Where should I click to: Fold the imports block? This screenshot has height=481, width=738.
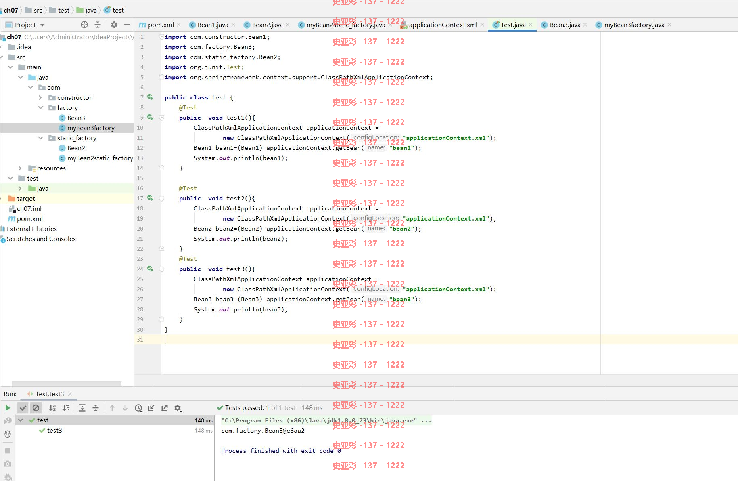[x=162, y=37]
